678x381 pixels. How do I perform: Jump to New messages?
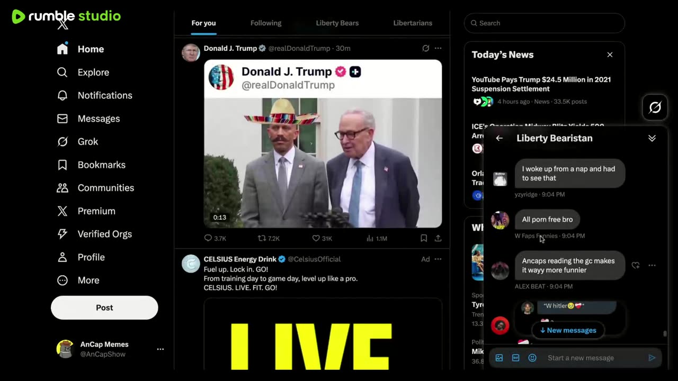[x=568, y=330]
